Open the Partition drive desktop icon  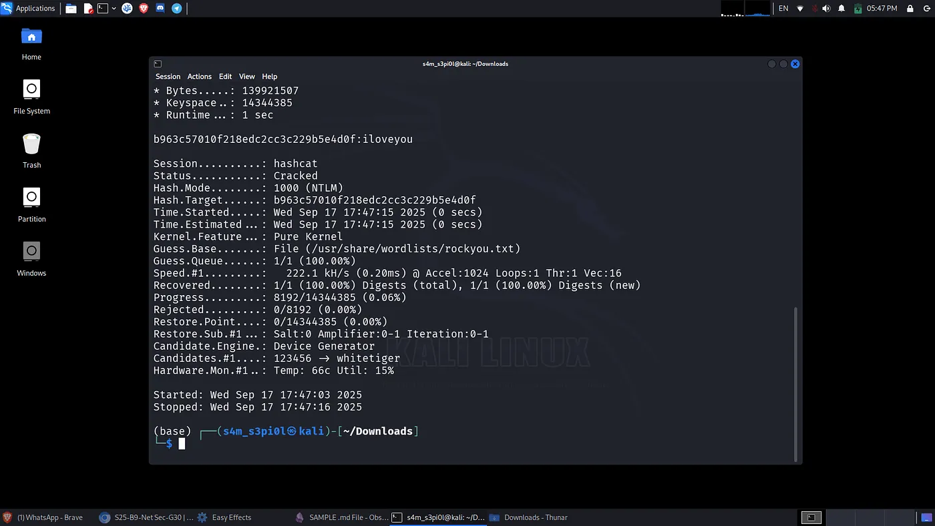point(31,206)
